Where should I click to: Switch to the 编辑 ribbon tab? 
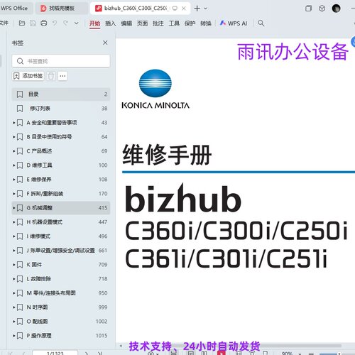coord(126,23)
